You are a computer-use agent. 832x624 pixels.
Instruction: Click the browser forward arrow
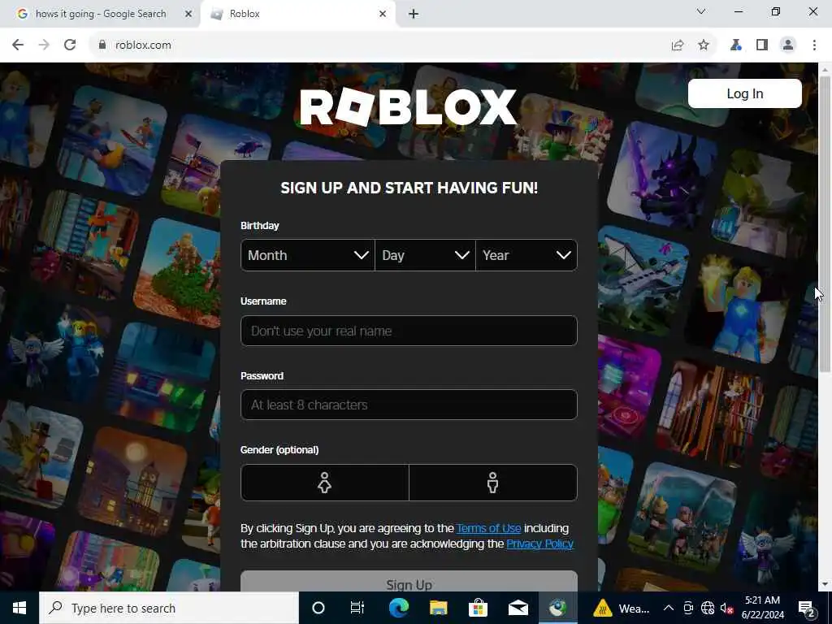pos(44,45)
